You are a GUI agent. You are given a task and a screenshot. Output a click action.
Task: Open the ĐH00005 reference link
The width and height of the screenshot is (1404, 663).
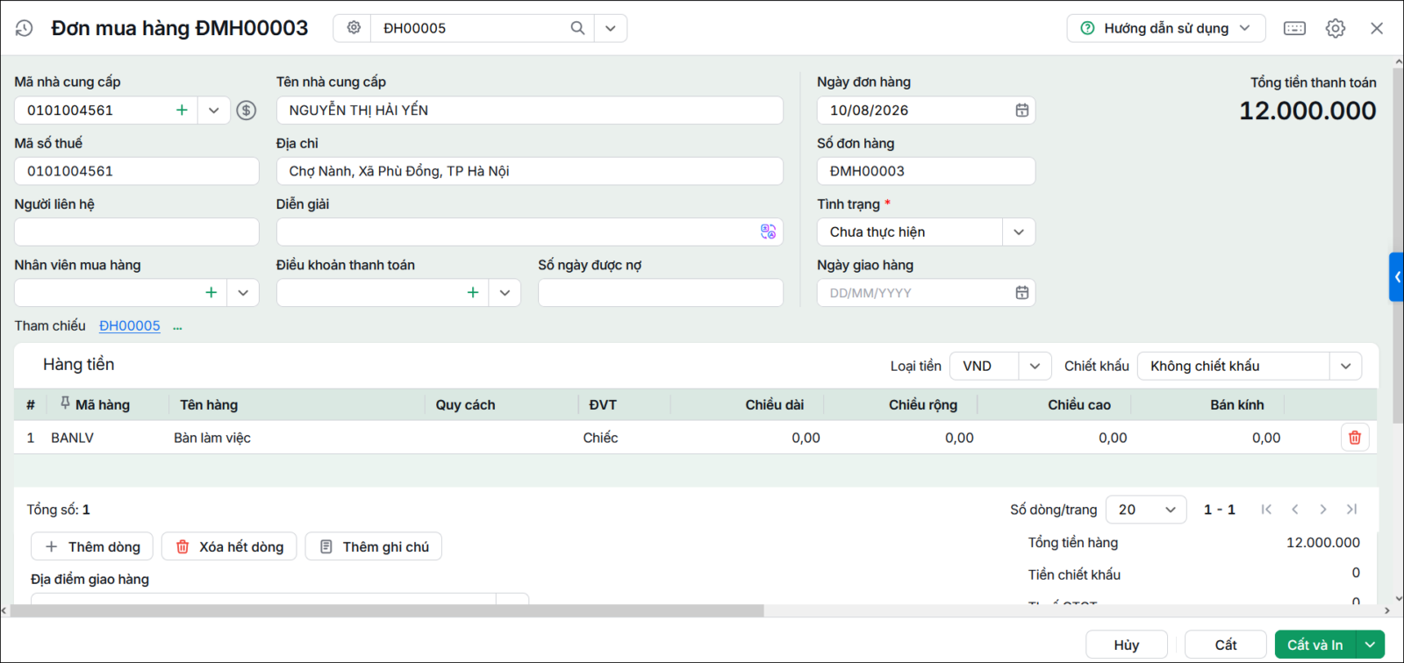(130, 325)
